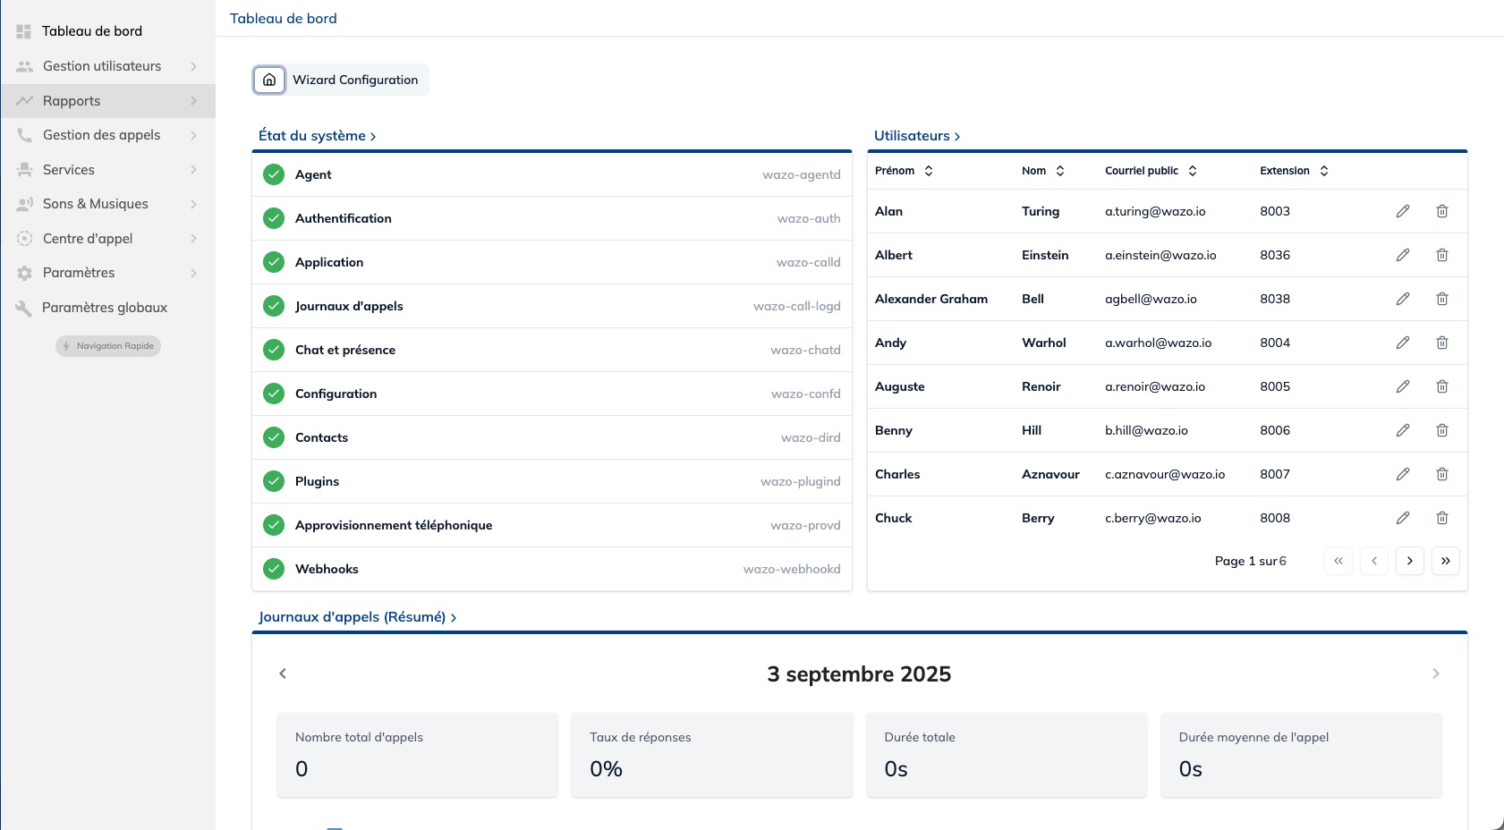The width and height of the screenshot is (1504, 830).
Task: Expand the Services sidebar chevron
Action: 193,170
